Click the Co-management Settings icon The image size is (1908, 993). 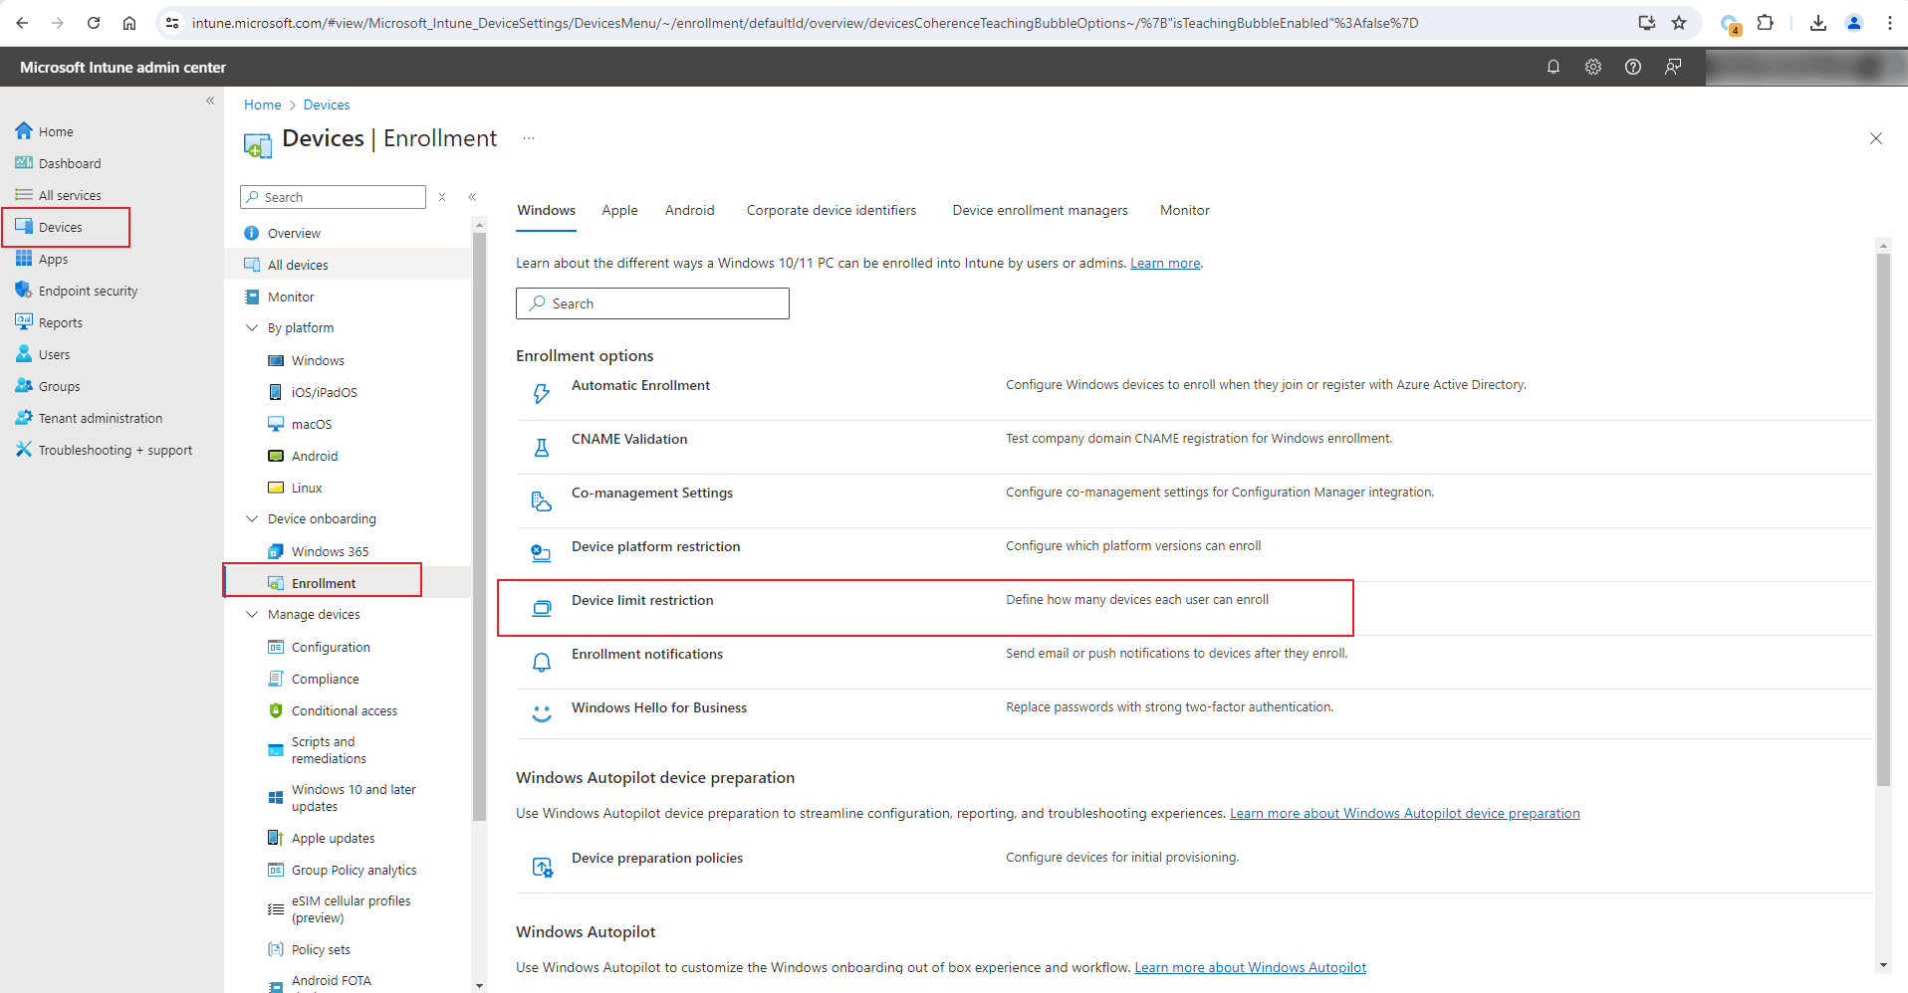(541, 500)
